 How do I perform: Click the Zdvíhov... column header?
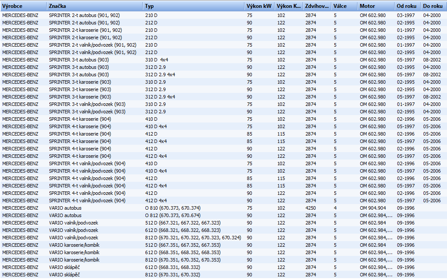[x=317, y=6]
